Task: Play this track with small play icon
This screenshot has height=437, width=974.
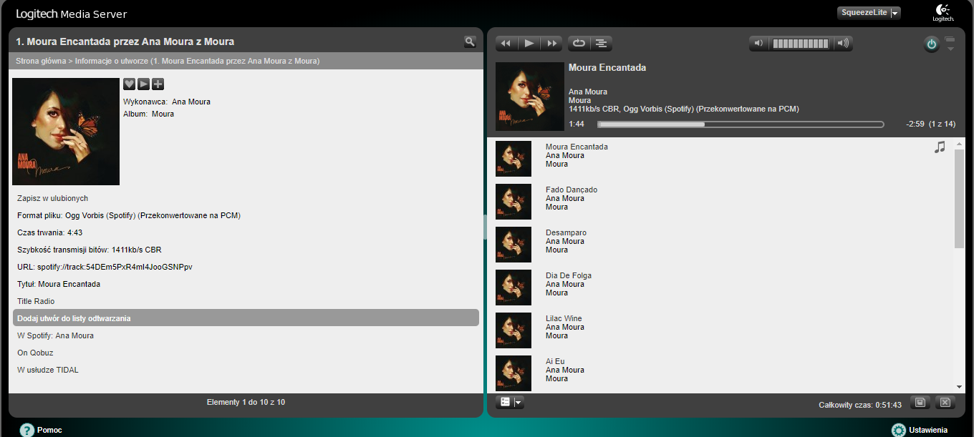Action: coord(143,84)
